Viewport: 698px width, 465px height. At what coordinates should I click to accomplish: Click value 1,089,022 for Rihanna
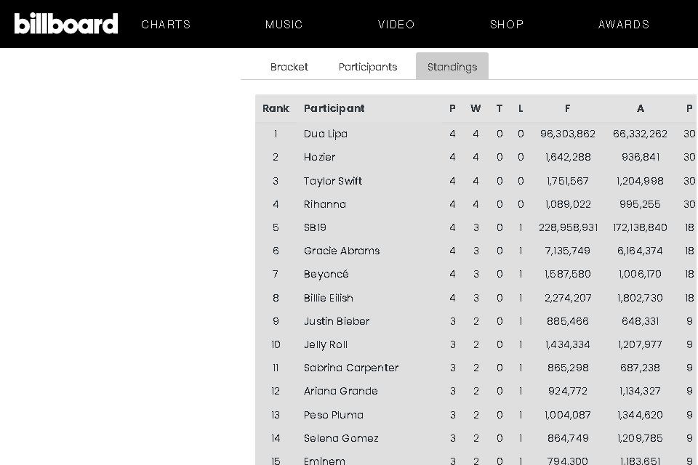[568, 204]
